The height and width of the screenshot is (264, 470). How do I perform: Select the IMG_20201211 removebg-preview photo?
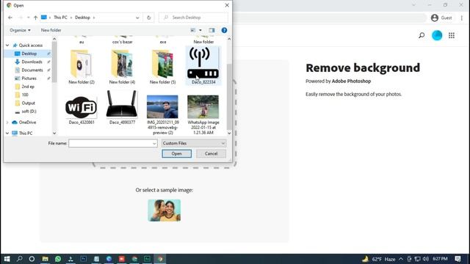click(162, 107)
